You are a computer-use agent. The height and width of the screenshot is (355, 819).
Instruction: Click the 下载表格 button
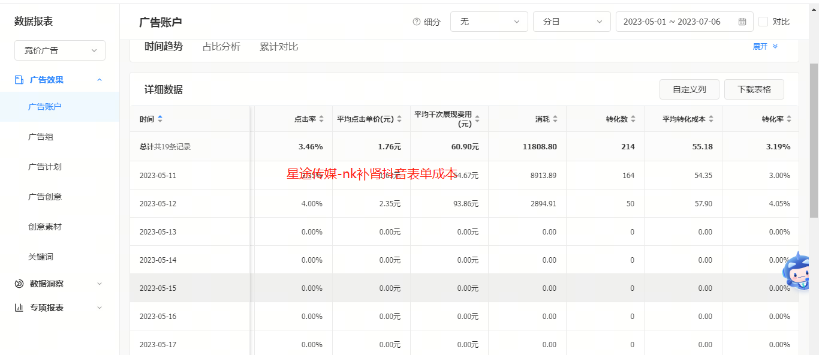point(754,89)
